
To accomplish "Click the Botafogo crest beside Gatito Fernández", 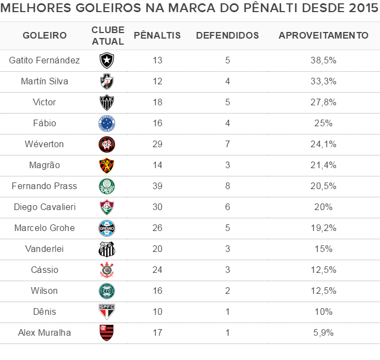I will click(106, 61).
